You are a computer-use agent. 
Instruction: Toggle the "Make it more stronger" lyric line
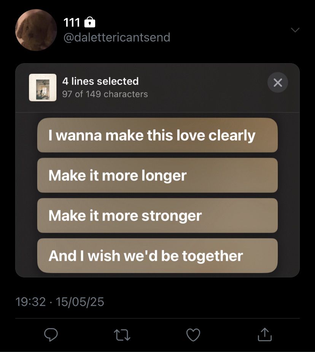pos(157,215)
